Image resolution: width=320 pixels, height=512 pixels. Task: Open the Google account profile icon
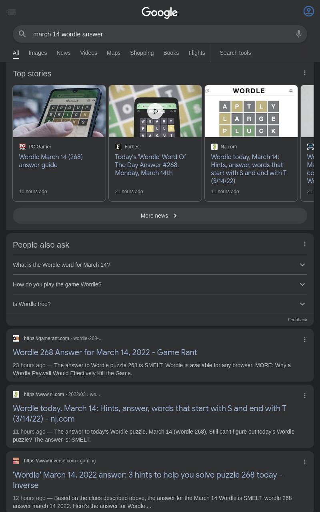309,11
